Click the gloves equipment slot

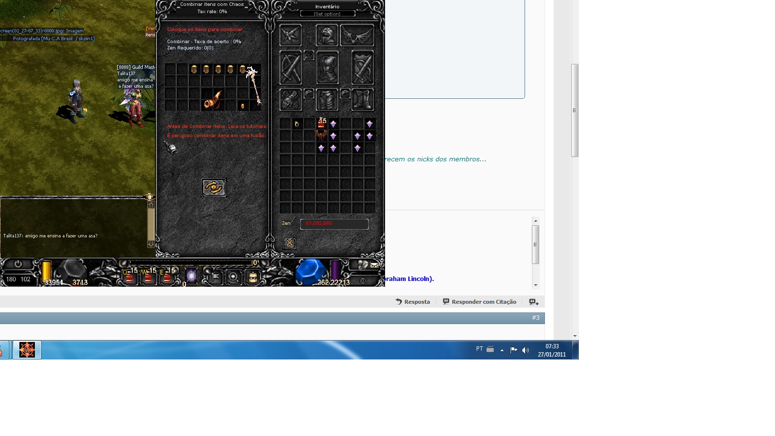click(x=291, y=99)
